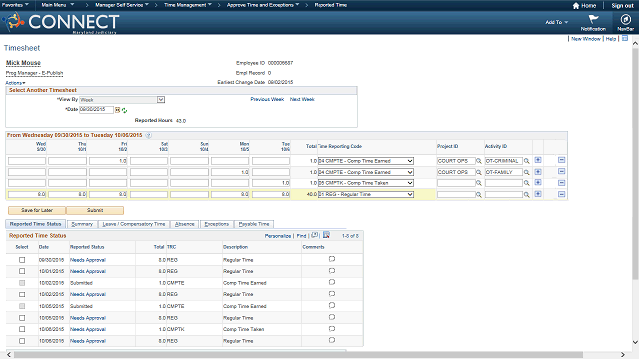Open comment bubble for 09/30/2015 REG row
This screenshot has width=639, height=359.
[x=332, y=259]
